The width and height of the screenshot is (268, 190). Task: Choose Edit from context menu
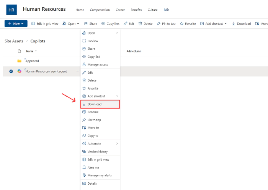[100, 73]
